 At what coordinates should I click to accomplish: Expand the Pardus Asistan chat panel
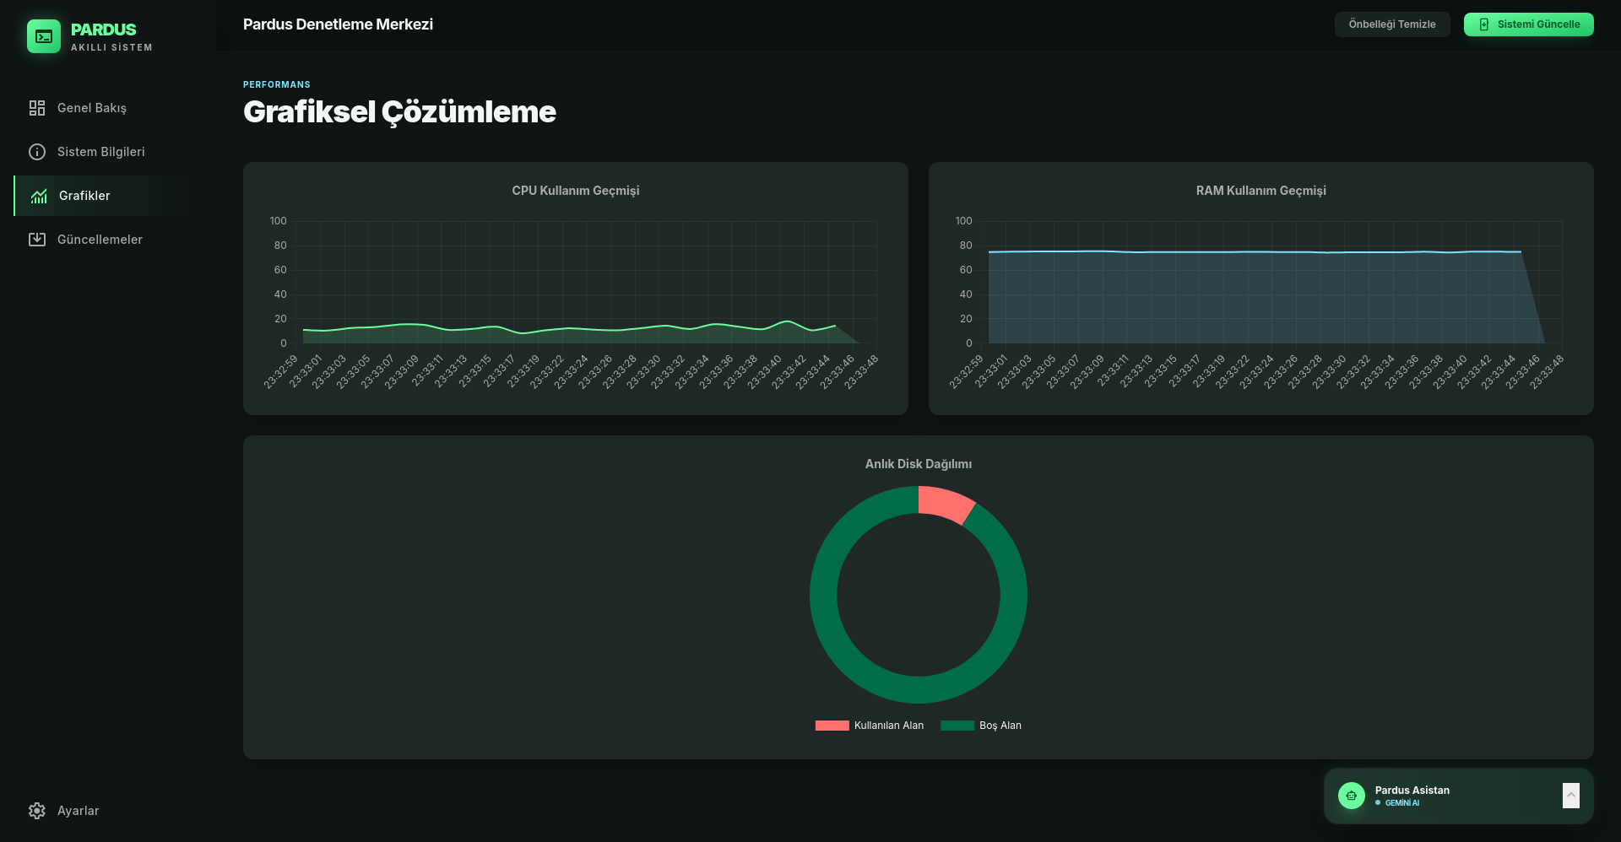coord(1570,796)
